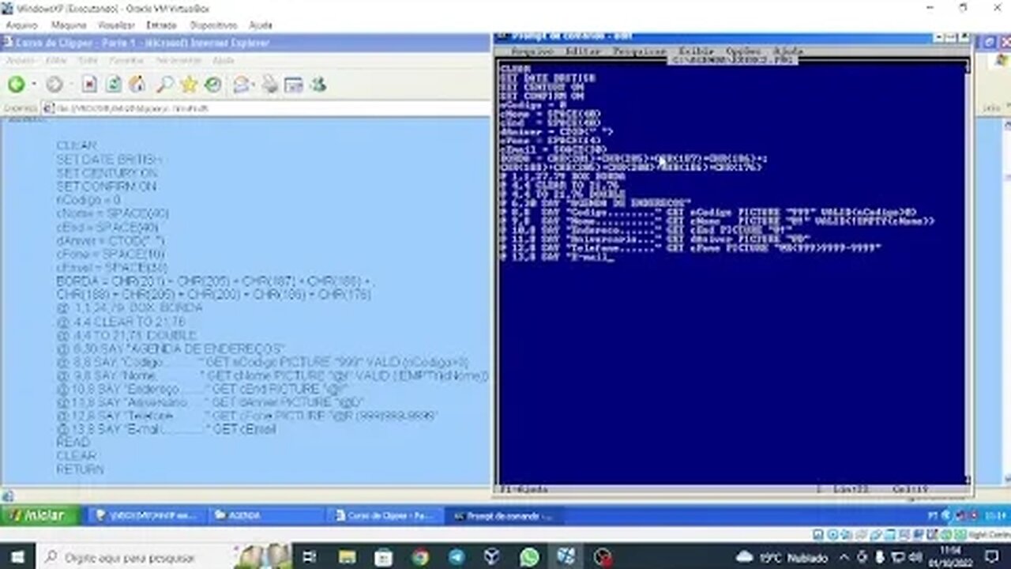Open Opções menu in DOS editor
Screen dimensions: 1011x569
[742, 51]
